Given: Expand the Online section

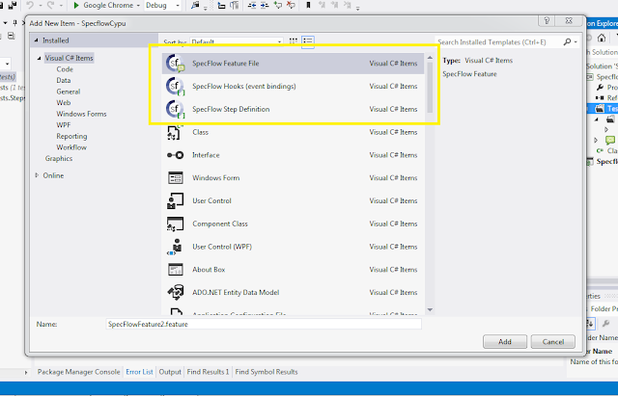Looking at the screenshot, I should pos(37,175).
